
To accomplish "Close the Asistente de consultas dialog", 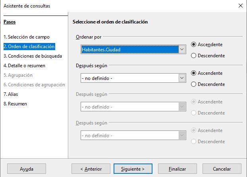I will coord(241,6).
